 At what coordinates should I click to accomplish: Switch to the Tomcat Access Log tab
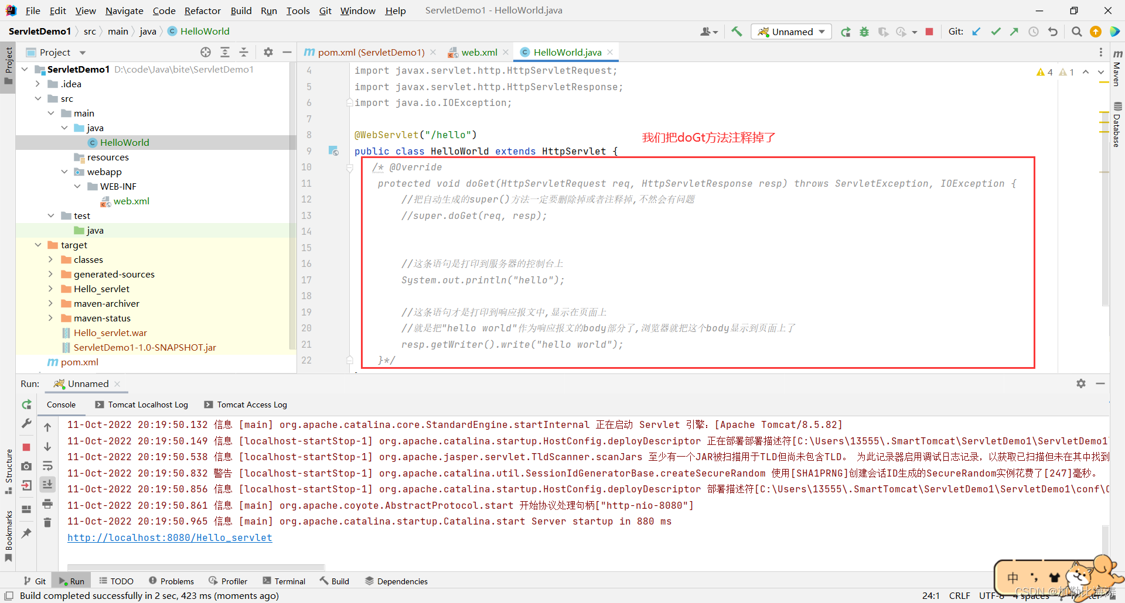pyautogui.click(x=251, y=405)
